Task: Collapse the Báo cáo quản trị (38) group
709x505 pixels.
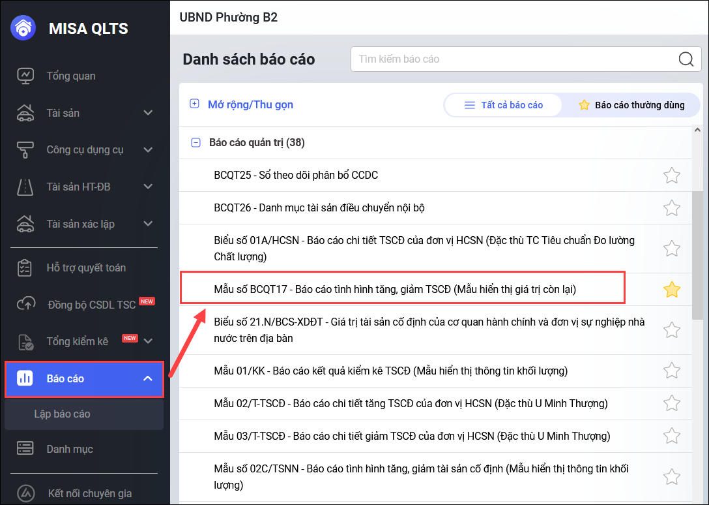Action: click(x=195, y=143)
